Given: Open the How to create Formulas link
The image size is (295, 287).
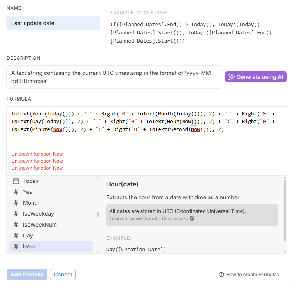Looking at the screenshot, I should coord(252,275).
